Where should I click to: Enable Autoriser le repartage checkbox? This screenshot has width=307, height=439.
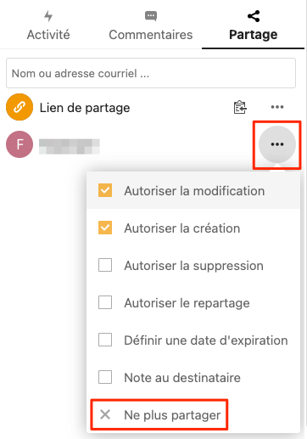click(x=105, y=302)
